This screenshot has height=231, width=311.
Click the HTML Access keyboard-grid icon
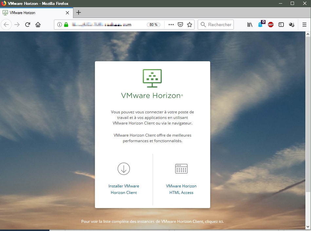181,169
